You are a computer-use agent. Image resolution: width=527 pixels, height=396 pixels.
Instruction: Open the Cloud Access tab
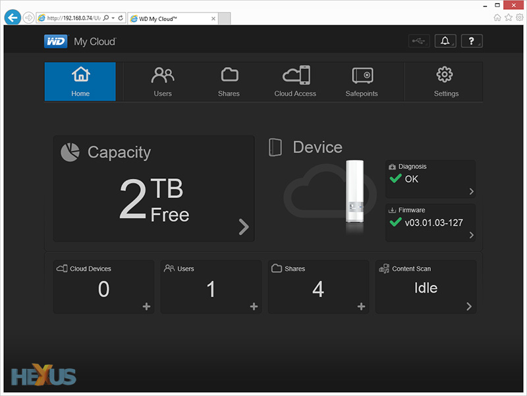pyautogui.click(x=295, y=82)
